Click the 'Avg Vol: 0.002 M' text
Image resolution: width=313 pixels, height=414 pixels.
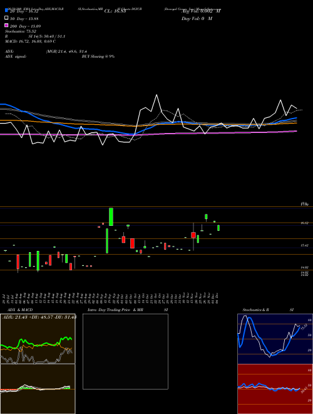click(201, 11)
